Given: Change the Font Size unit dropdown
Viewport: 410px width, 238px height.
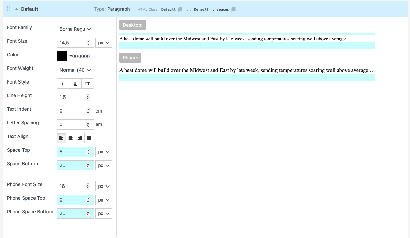Looking at the screenshot, I should click(x=103, y=43).
